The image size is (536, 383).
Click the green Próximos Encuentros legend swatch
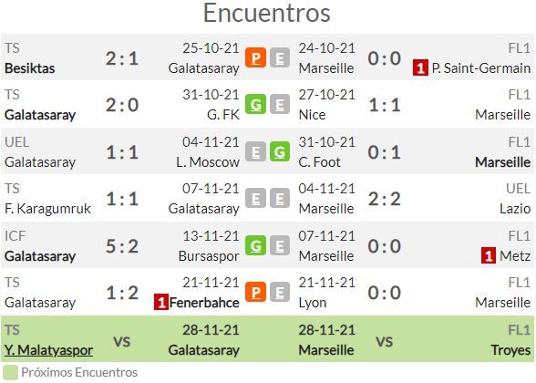(10, 373)
